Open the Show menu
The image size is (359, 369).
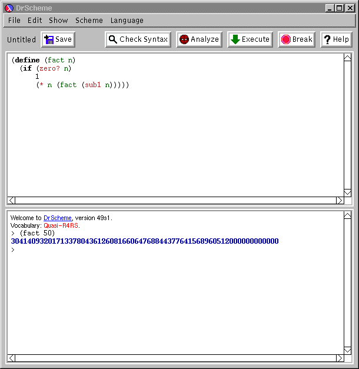pyautogui.click(x=58, y=20)
